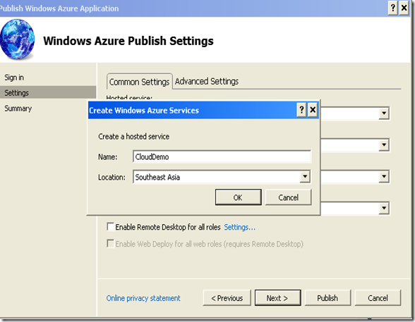Click the 'Location:' label
Image resolution: width=415 pixels, height=322 pixels.
click(x=112, y=177)
